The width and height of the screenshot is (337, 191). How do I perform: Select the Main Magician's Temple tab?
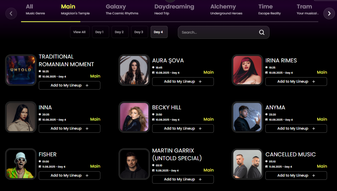click(75, 10)
